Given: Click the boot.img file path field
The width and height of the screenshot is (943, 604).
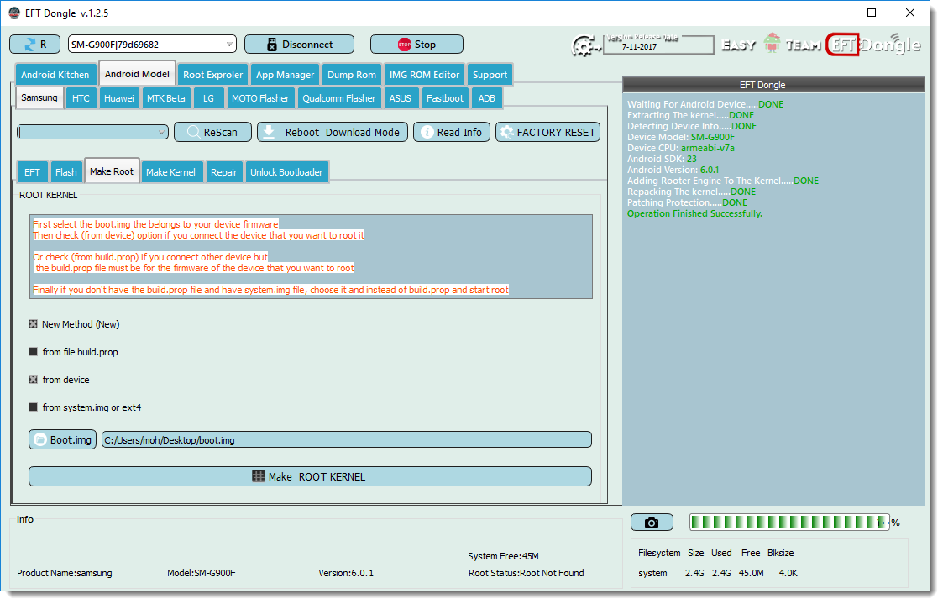Looking at the screenshot, I should [x=347, y=439].
